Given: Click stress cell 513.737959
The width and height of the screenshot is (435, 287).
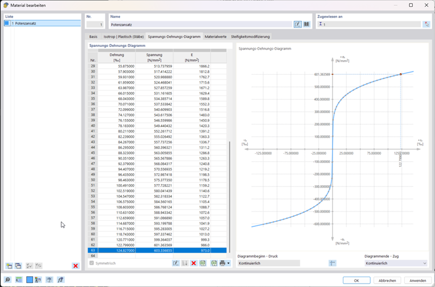Looking at the screenshot, I should (x=154, y=66).
